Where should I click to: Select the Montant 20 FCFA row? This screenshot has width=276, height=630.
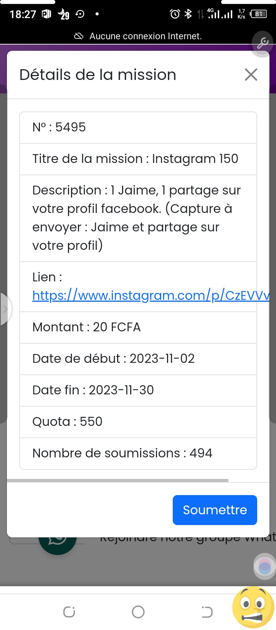[x=138, y=327]
